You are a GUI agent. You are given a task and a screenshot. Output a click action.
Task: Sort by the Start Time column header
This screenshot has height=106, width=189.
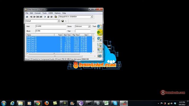(67, 35)
